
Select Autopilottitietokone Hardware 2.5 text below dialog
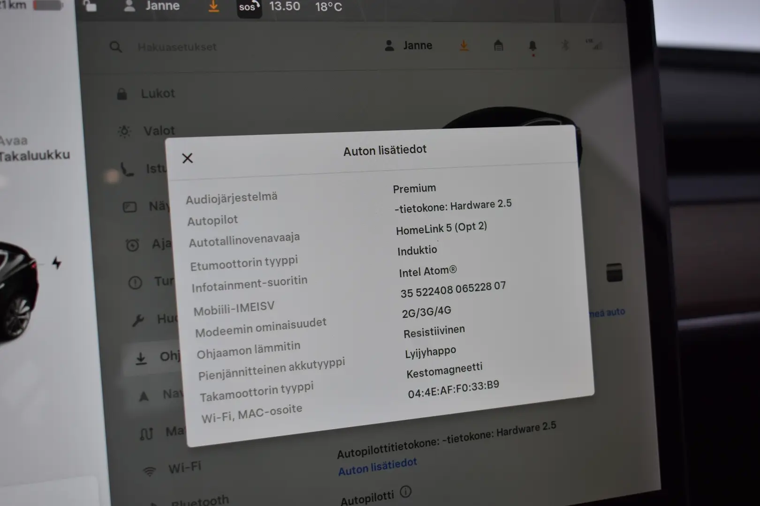tap(447, 440)
